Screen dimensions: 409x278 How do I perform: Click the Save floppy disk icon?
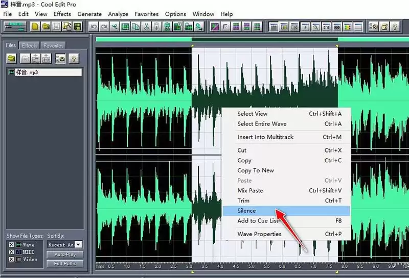point(56,27)
